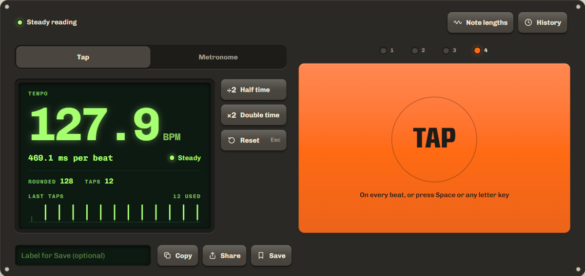This screenshot has width=585, height=276.
Task: Click the bookmark icon in Save button
Action: tap(261, 256)
